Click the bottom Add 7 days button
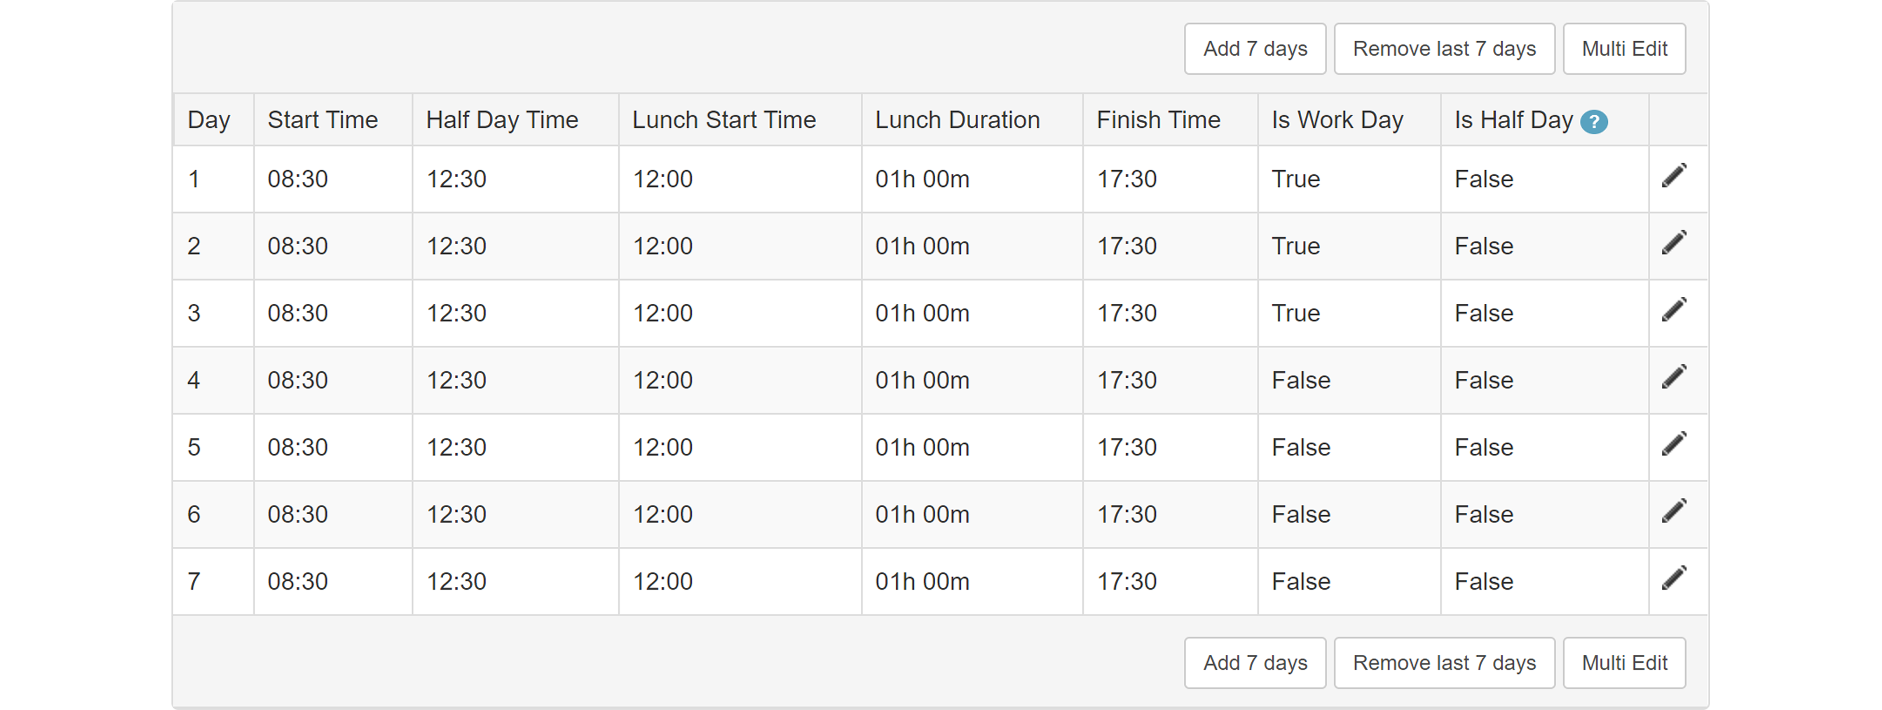This screenshot has height=710, width=1882. (x=1255, y=664)
